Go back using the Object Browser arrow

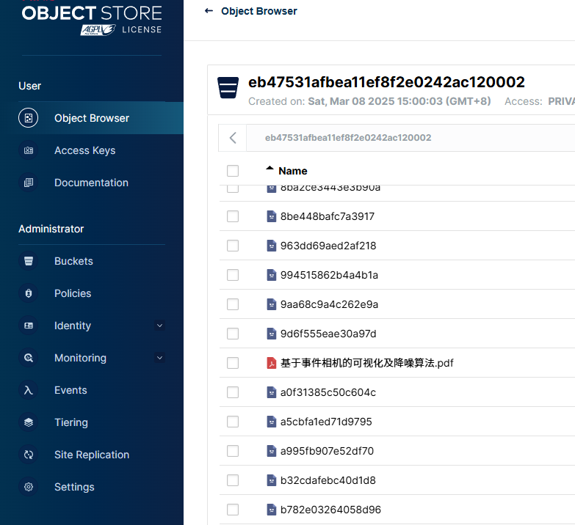tap(209, 11)
